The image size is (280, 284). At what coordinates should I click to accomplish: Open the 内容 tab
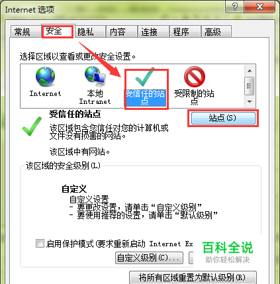118,32
